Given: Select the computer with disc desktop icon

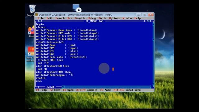Looking at the screenshot, I should (77, 8).
